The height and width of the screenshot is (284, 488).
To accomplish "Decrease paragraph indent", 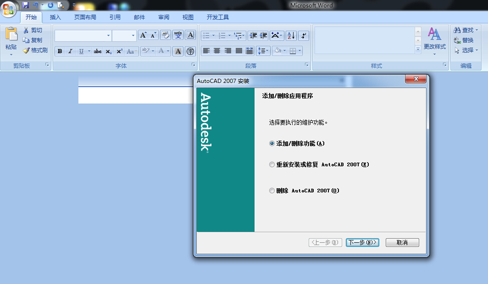I will [x=253, y=35].
